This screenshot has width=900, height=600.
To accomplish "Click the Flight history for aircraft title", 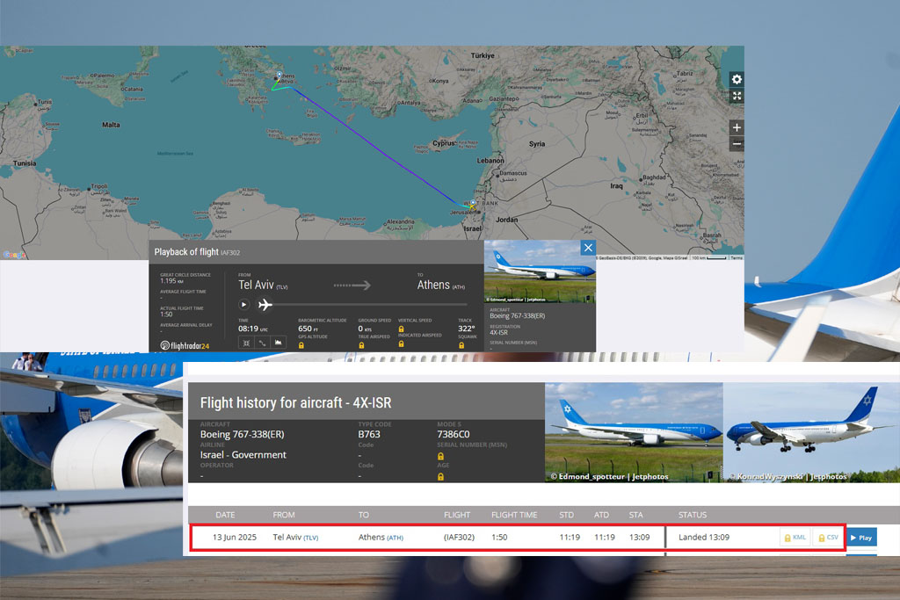I will click(295, 402).
